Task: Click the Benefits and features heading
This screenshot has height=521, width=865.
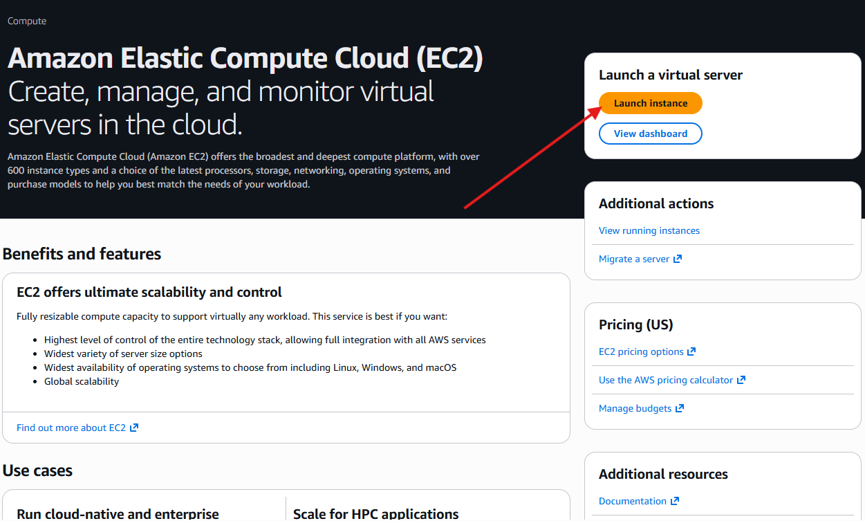Action: tap(82, 254)
